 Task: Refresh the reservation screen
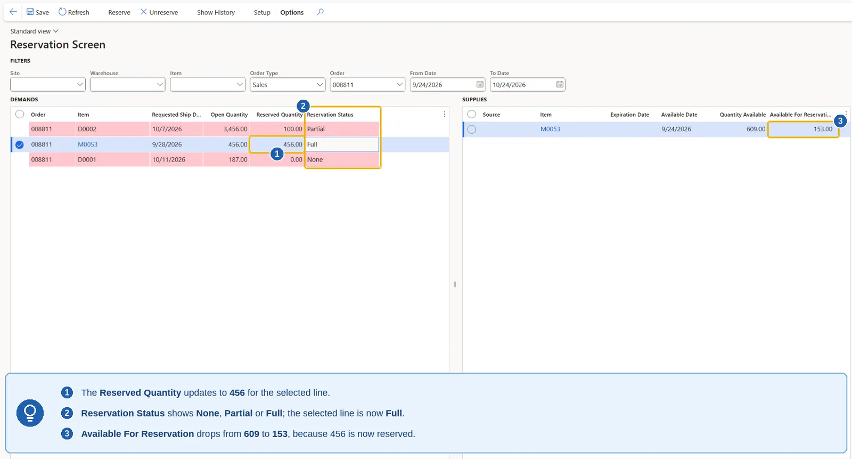(73, 12)
